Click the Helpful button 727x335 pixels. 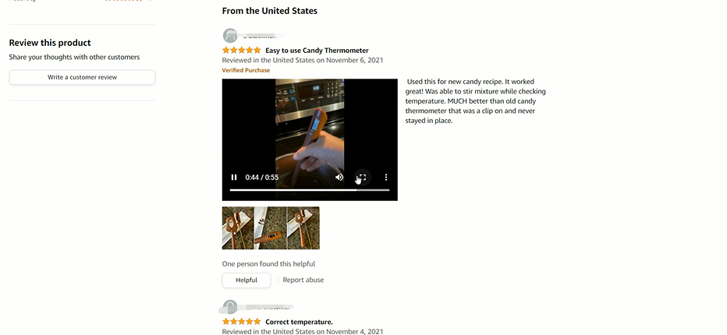pyautogui.click(x=246, y=280)
